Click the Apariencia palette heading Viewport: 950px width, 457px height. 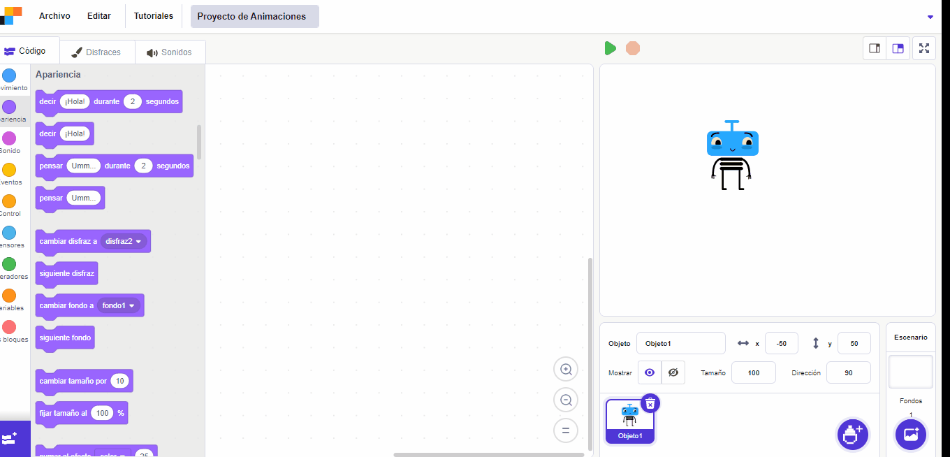[x=58, y=74]
